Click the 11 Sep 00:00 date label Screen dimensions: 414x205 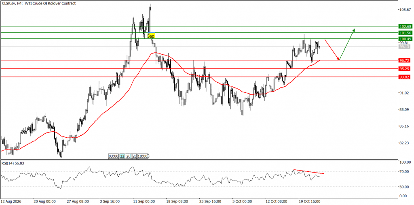145,201
